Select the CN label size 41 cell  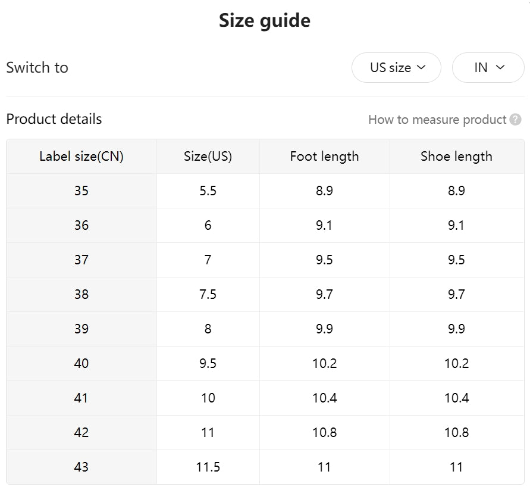(x=81, y=398)
